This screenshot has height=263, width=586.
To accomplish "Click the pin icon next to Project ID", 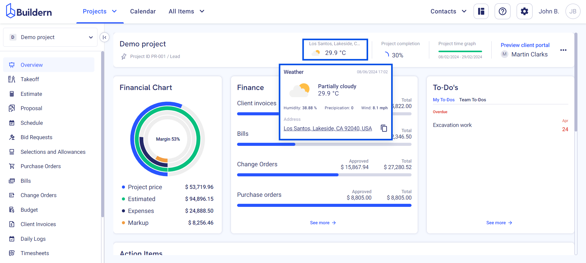I will (124, 56).
